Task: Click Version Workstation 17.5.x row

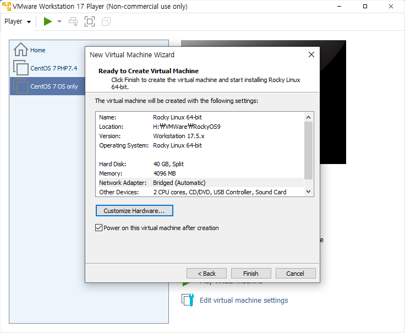Action: coord(201,136)
